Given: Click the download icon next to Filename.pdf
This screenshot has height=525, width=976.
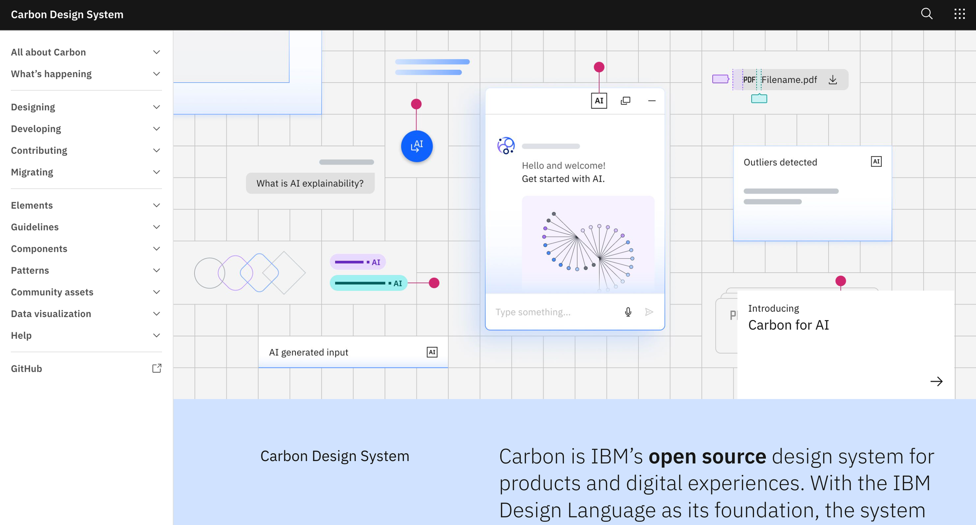Looking at the screenshot, I should [833, 80].
